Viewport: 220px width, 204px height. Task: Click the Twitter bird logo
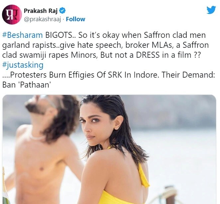tap(211, 10)
